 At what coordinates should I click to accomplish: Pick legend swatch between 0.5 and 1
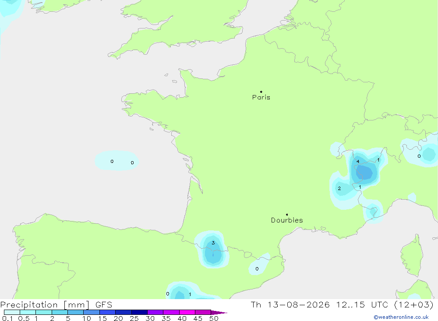28,312
